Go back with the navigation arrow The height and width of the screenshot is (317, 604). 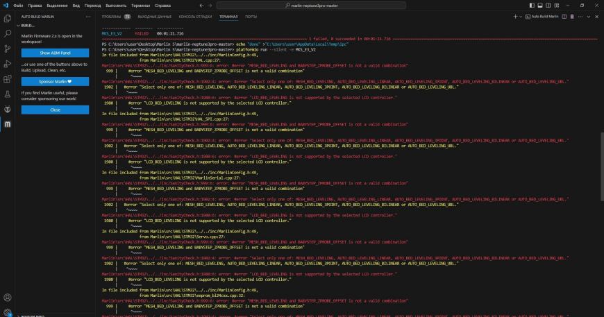point(201,6)
